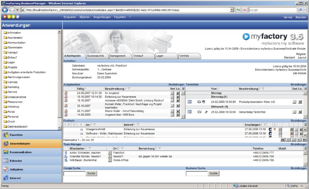Open filter on Aufgabenliste Beschreibung column
309x189 pixels.
click(129, 89)
